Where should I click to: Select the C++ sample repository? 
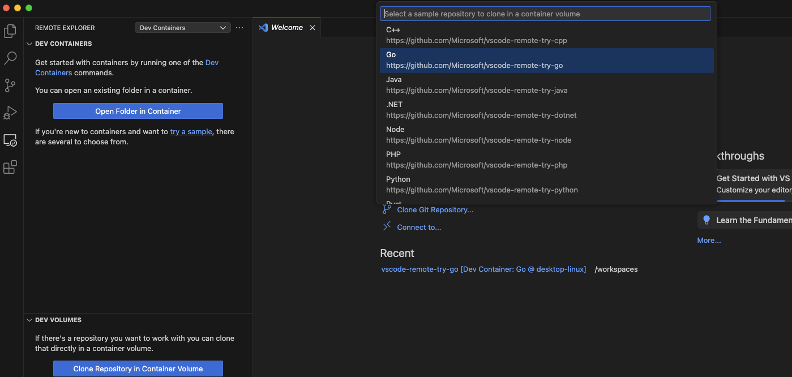tap(547, 35)
